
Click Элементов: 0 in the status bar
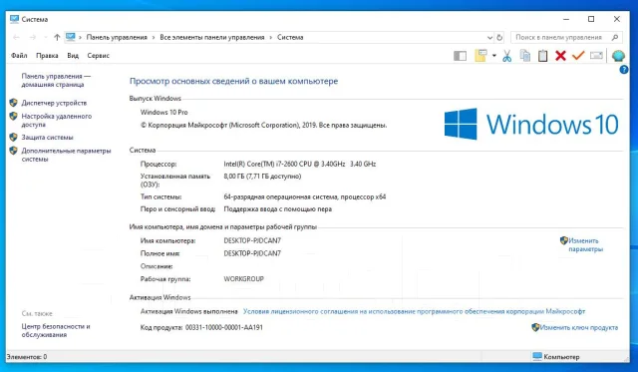(x=27, y=356)
